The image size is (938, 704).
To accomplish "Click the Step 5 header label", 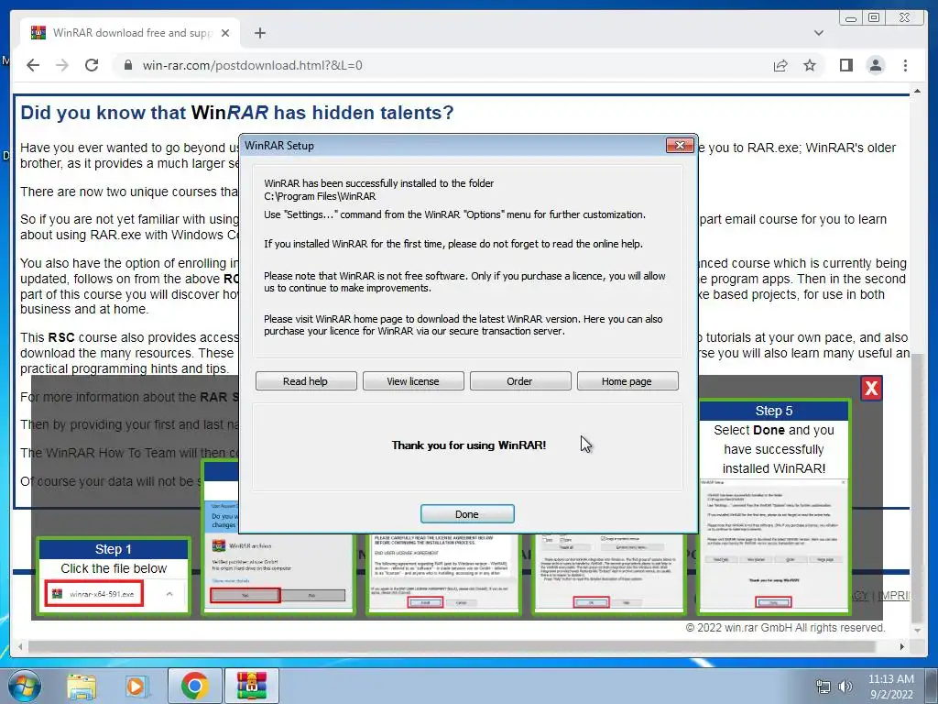I will click(x=773, y=411).
